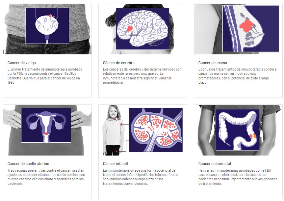The image size is (284, 201).
Task: Click the 'Cáncer infantil' heading
Action: click(116, 164)
